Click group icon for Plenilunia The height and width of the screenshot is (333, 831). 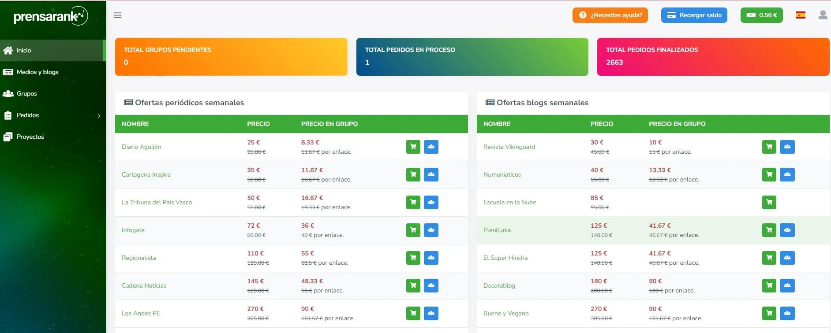pos(787,230)
